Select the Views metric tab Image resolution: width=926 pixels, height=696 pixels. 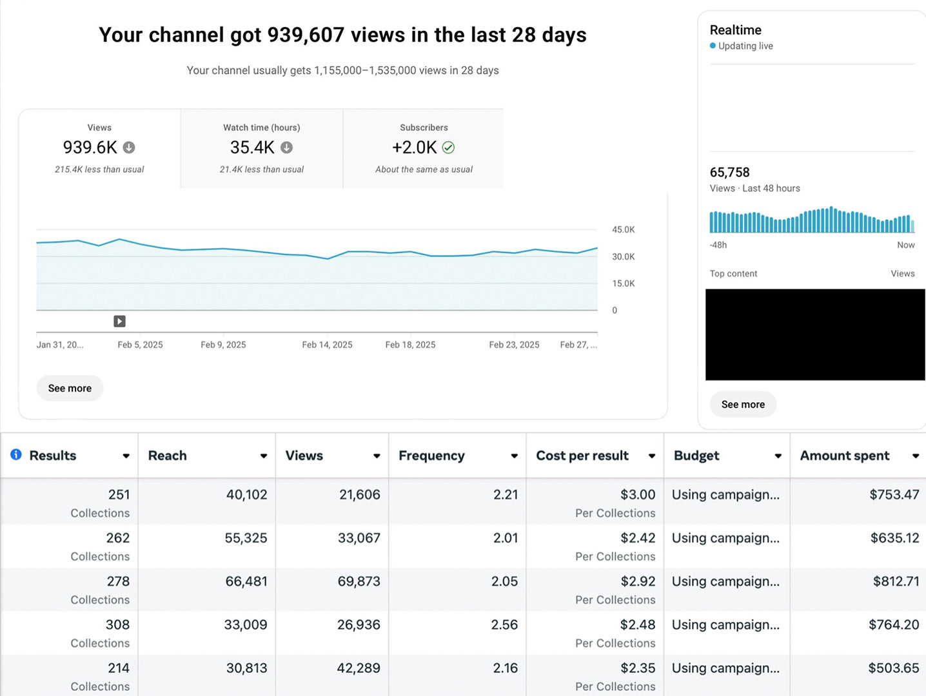click(99, 149)
